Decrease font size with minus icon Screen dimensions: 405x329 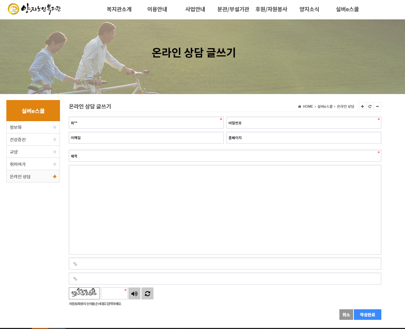pyautogui.click(x=377, y=106)
